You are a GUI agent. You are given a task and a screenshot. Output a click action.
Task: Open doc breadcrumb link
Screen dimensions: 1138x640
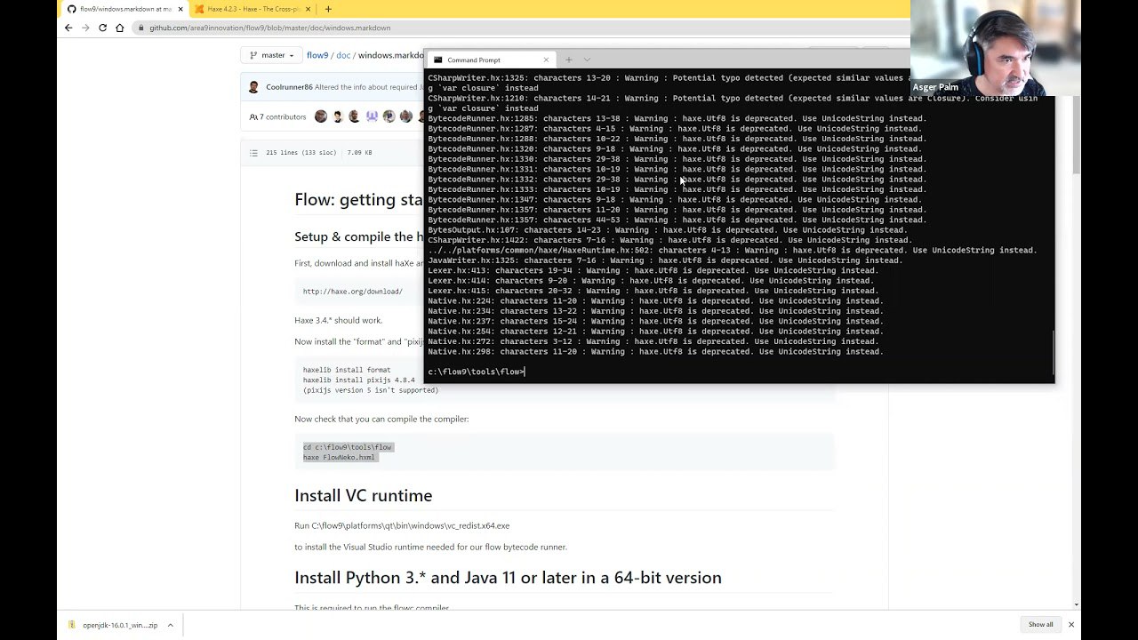pos(343,55)
